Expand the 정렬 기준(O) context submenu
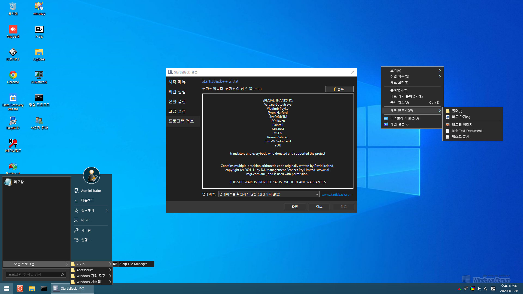Image resolution: width=523 pixels, height=294 pixels. [x=412, y=76]
